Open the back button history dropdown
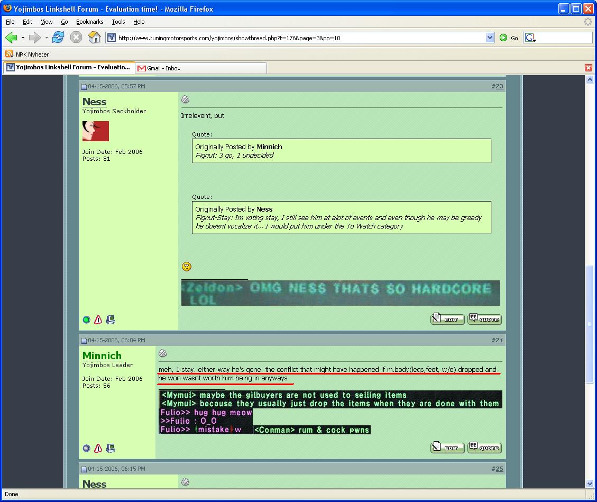597x502 pixels. click(23, 38)
